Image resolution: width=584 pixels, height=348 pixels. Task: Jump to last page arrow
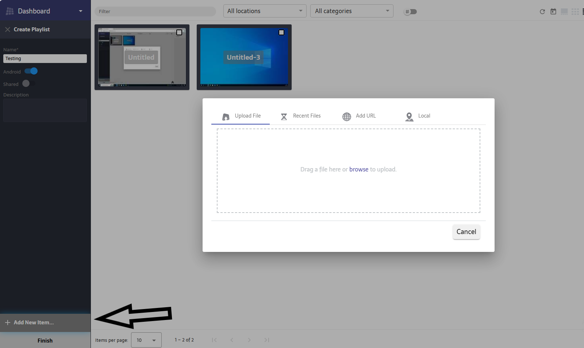point(267,340)
